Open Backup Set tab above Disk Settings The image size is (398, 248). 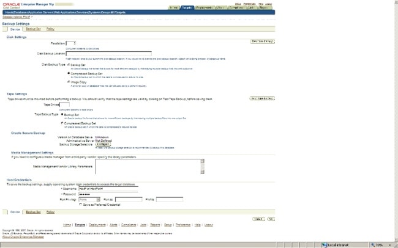tap(33, 29)
